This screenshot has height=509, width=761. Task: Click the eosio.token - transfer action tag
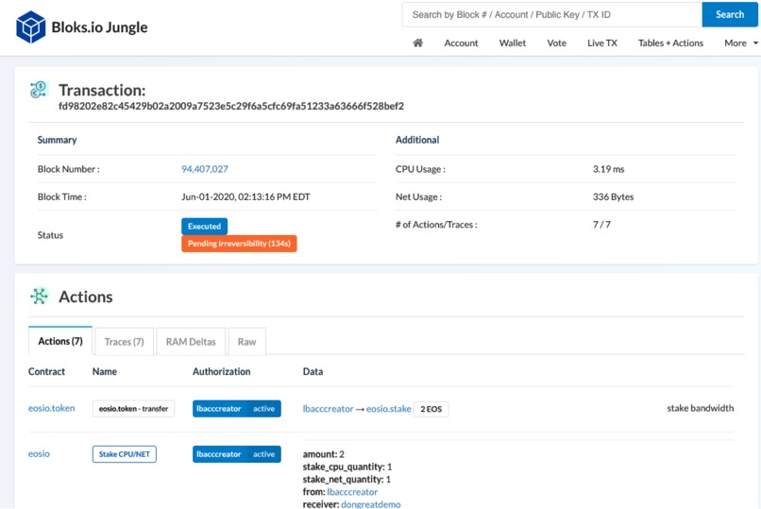(133, 409)
